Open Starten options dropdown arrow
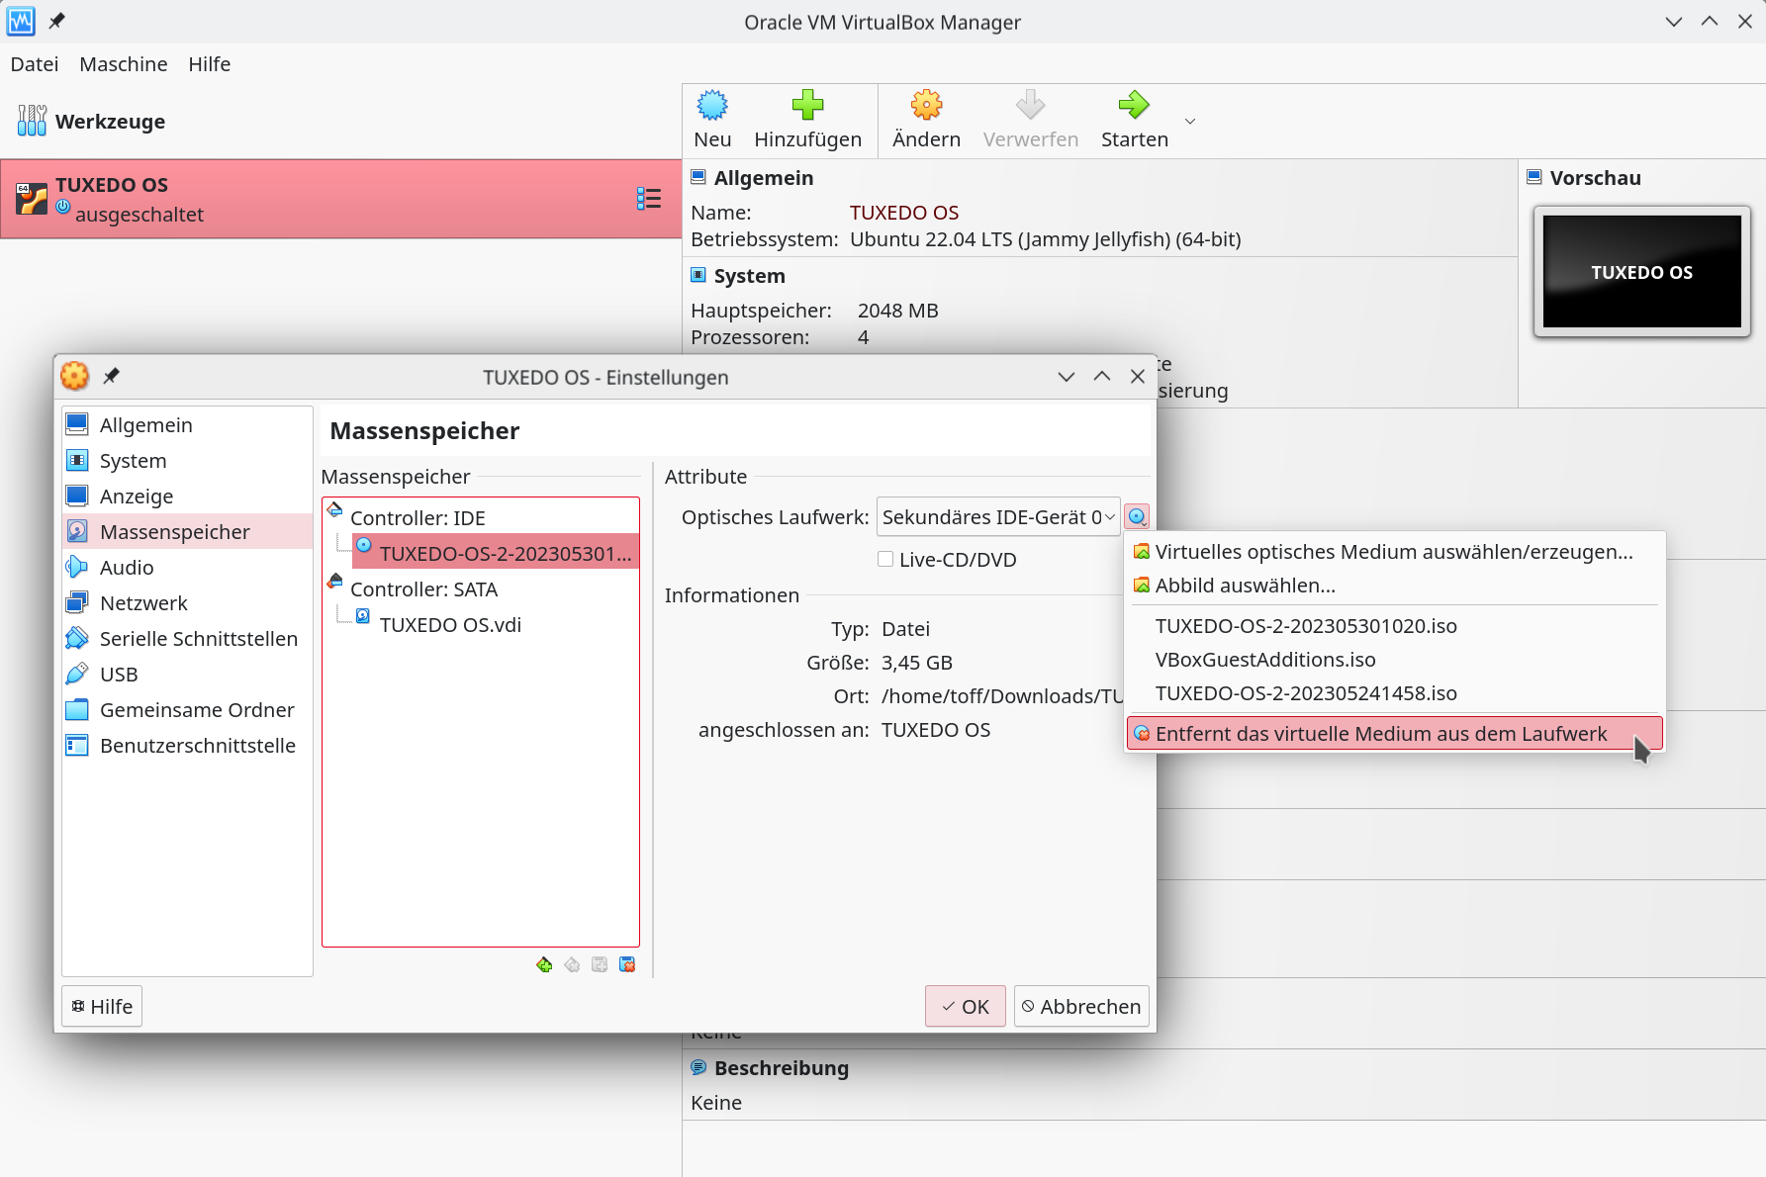This screenshot has height=1177, width=1766. tap(1190, 122)
